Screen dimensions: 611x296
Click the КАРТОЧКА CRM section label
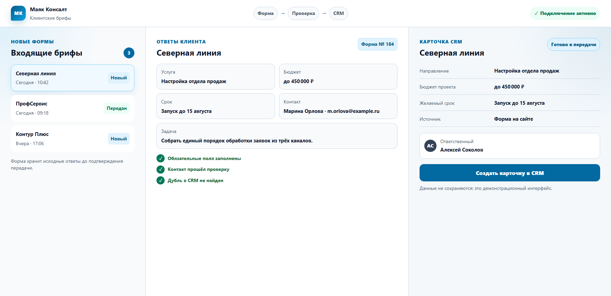tap(441, 42)
